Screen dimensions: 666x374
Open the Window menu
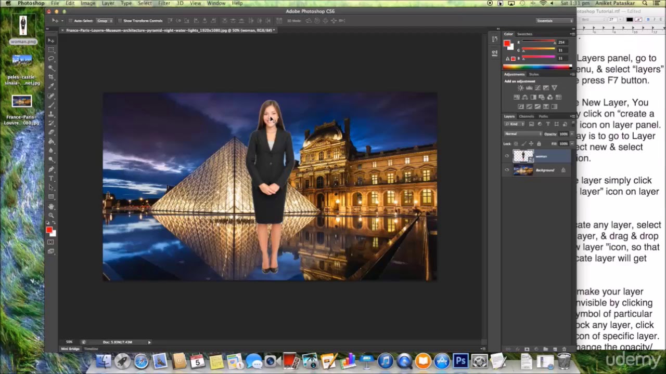216,3
